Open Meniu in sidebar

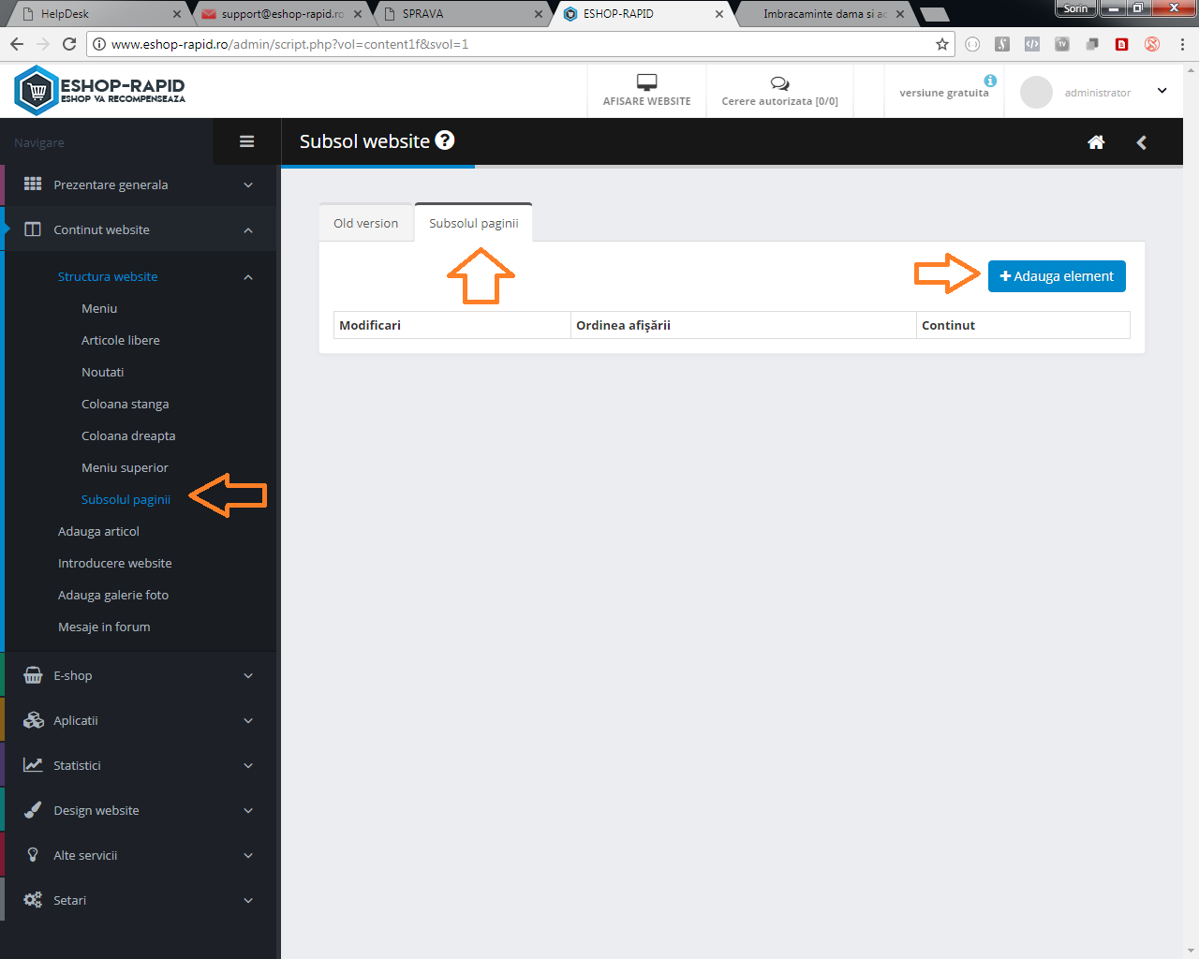click(x=99, y=308)
